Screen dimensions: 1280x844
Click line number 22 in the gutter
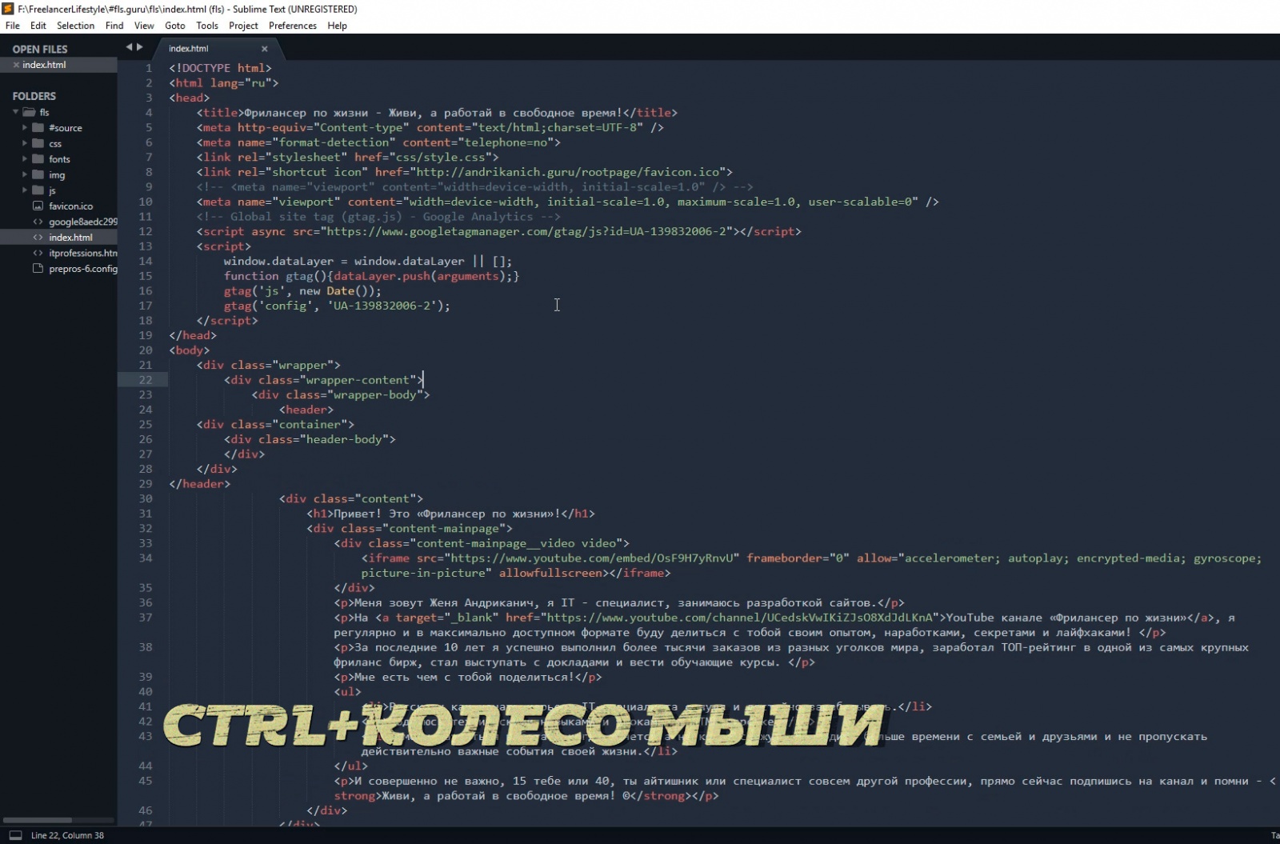pyautogui.click(x=145, y=380)
